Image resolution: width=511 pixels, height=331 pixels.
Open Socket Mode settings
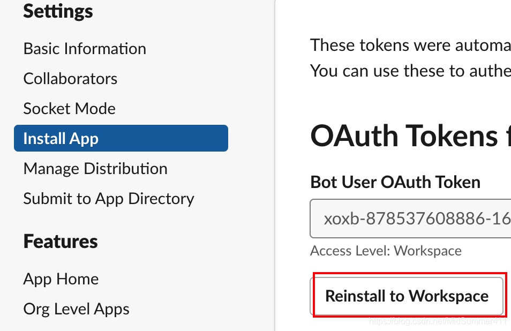click(70, 109)
